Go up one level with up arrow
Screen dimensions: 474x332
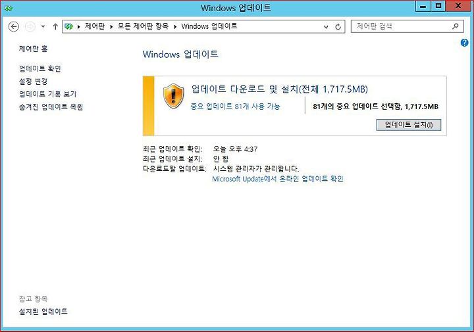tap(55, 26)
